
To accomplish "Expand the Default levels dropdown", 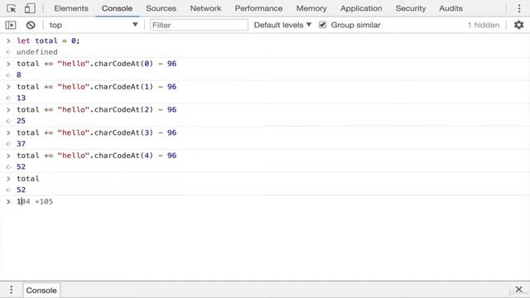I will [x=282, y=25].
